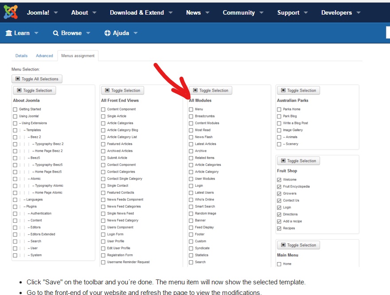Uncheck the Add a recipe checkbox
This screenshot has height=295, width=390.
tap(279, 221)
